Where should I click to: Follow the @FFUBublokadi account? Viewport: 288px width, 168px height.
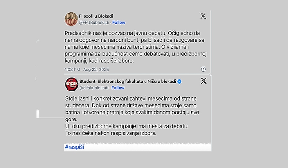(119, 22)
